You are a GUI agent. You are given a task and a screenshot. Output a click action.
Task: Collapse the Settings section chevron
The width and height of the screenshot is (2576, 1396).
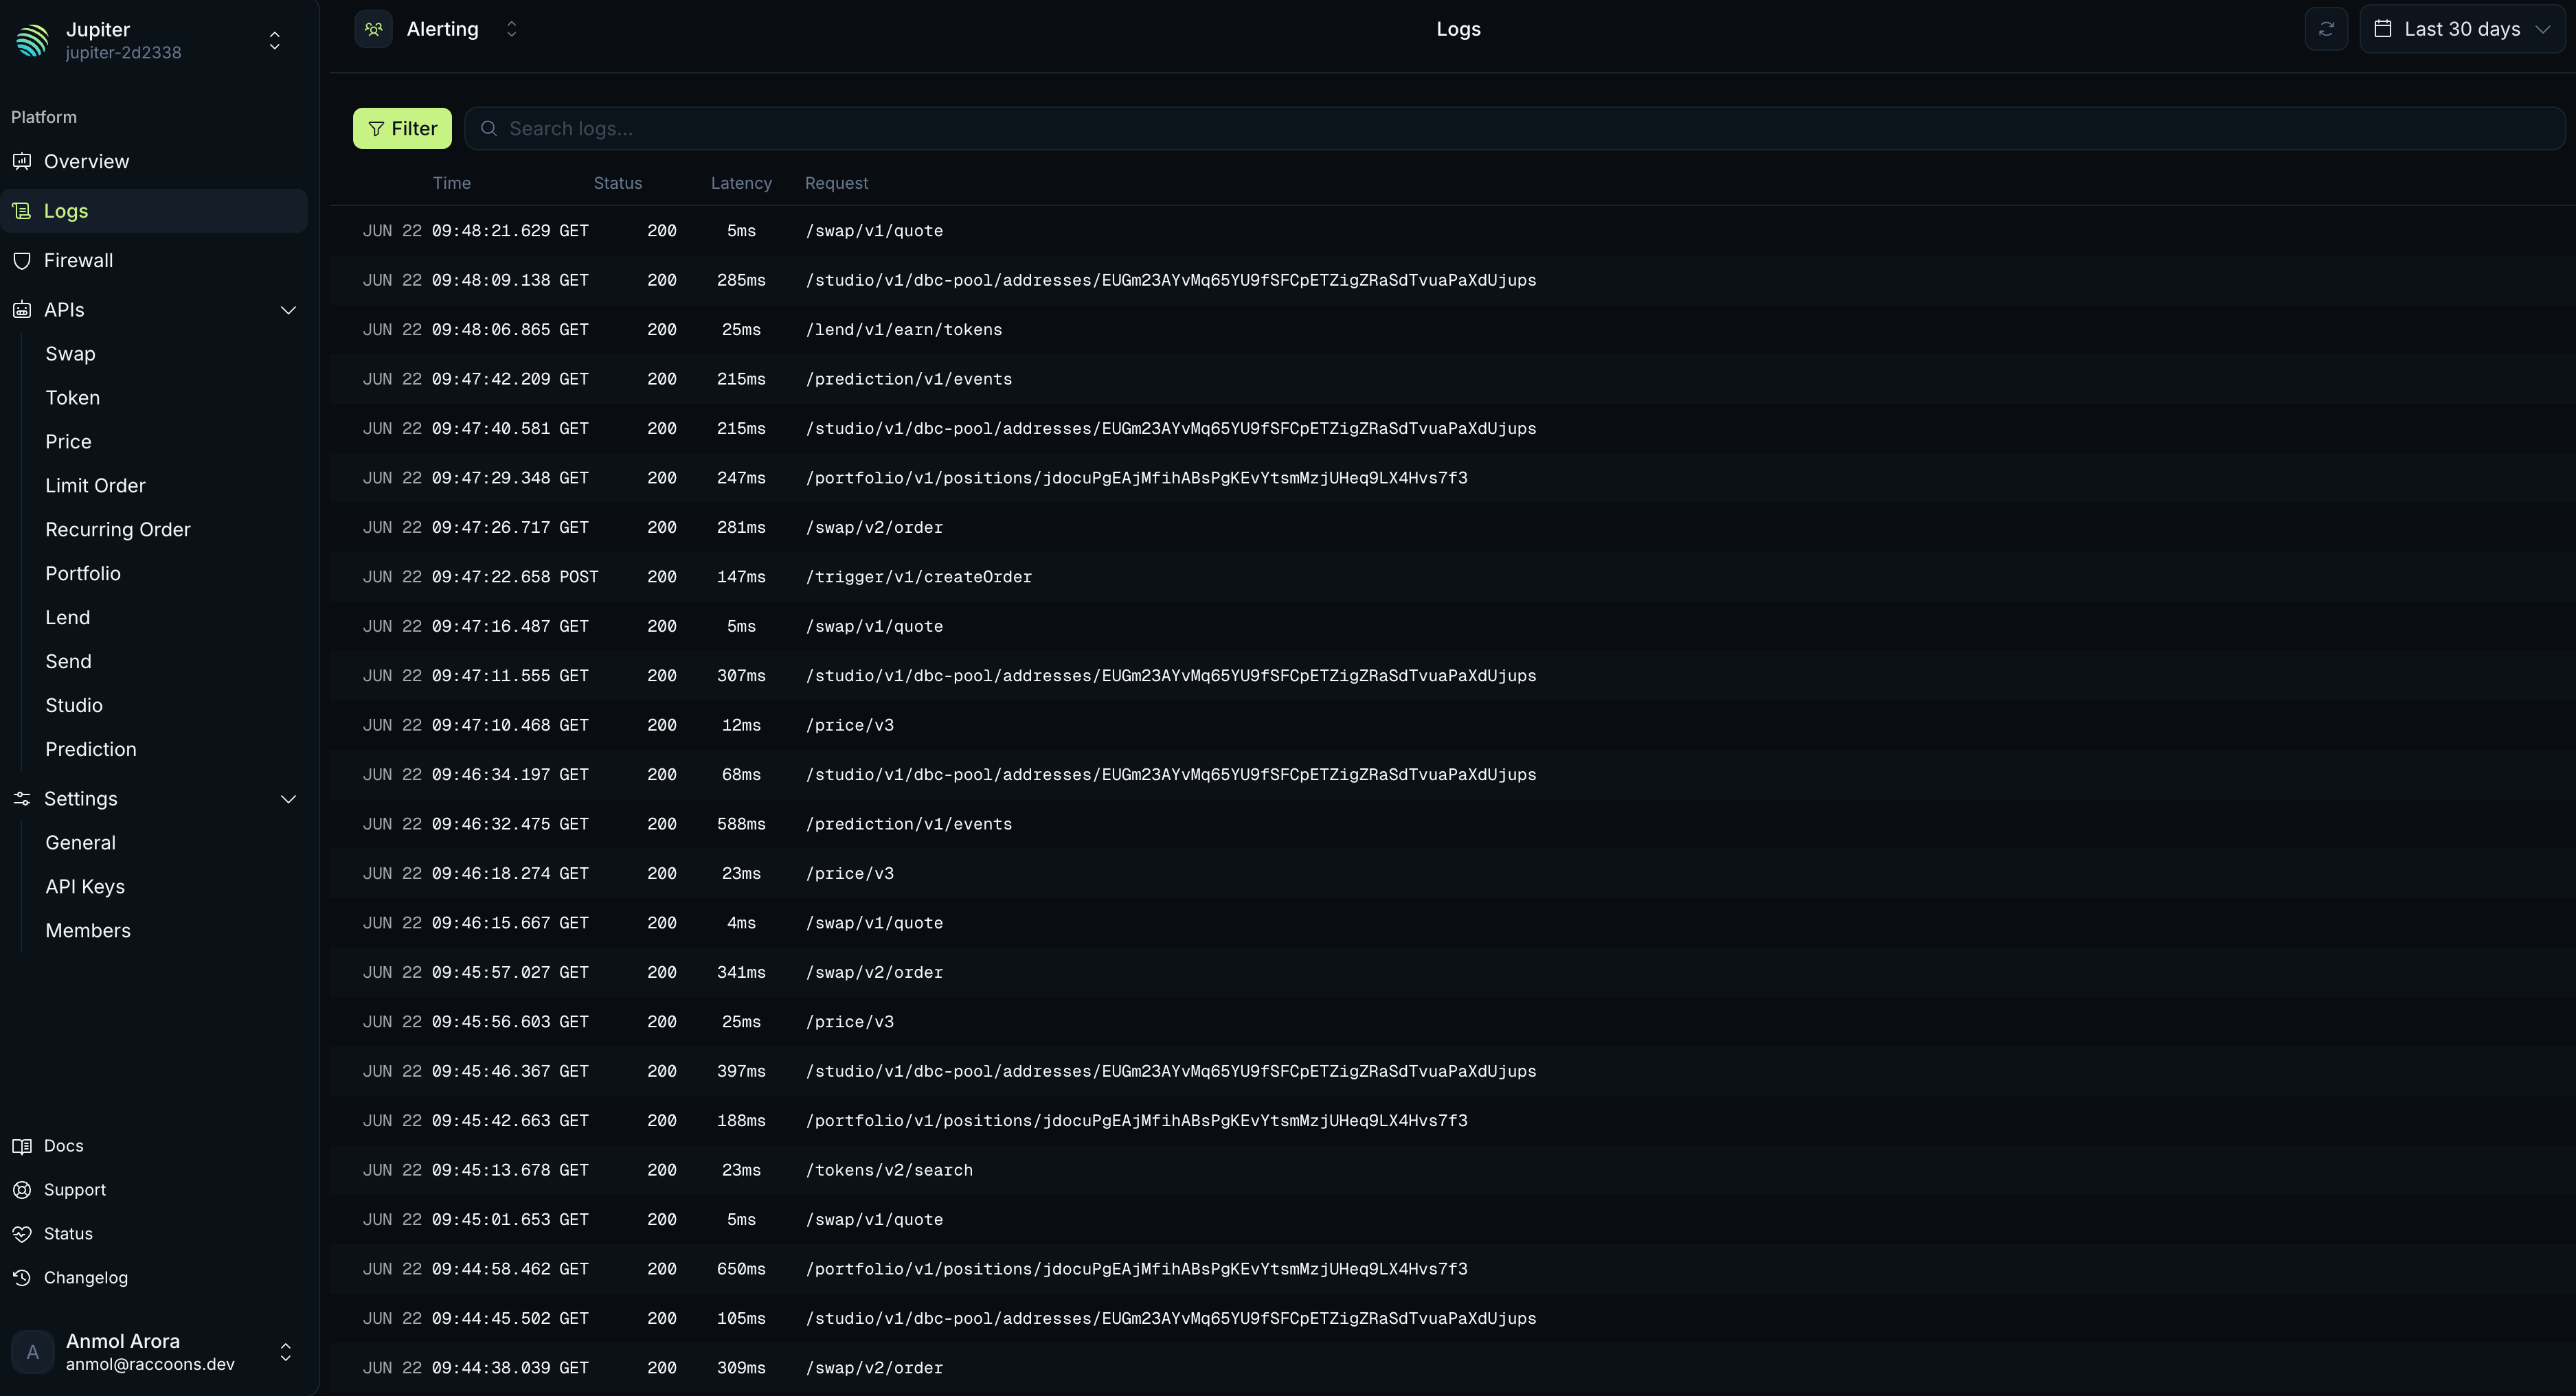(x=288, y=799)
